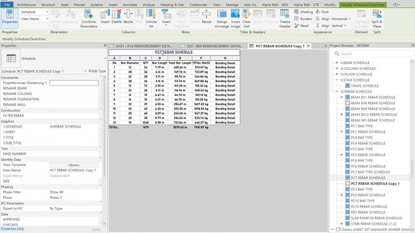Open the Rows Insert icon
This screenshot has height=233, width=415.
166,14
